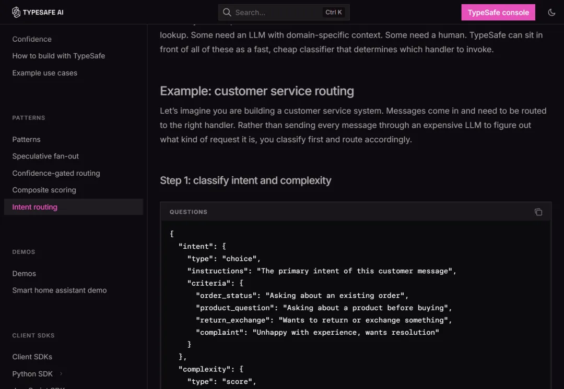Select Patterns in the sidebar
The image size is (564, 389).
(x=26, y=139)
